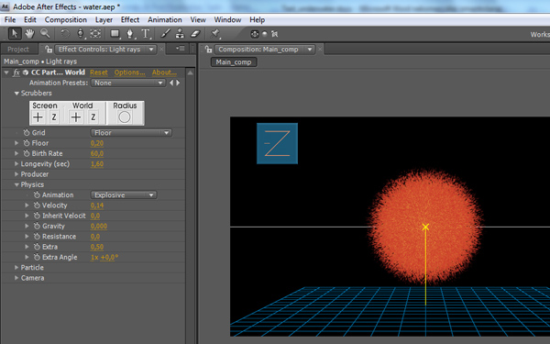
Task: Select the Rectangle mask tool
Action: coord(115,34)
